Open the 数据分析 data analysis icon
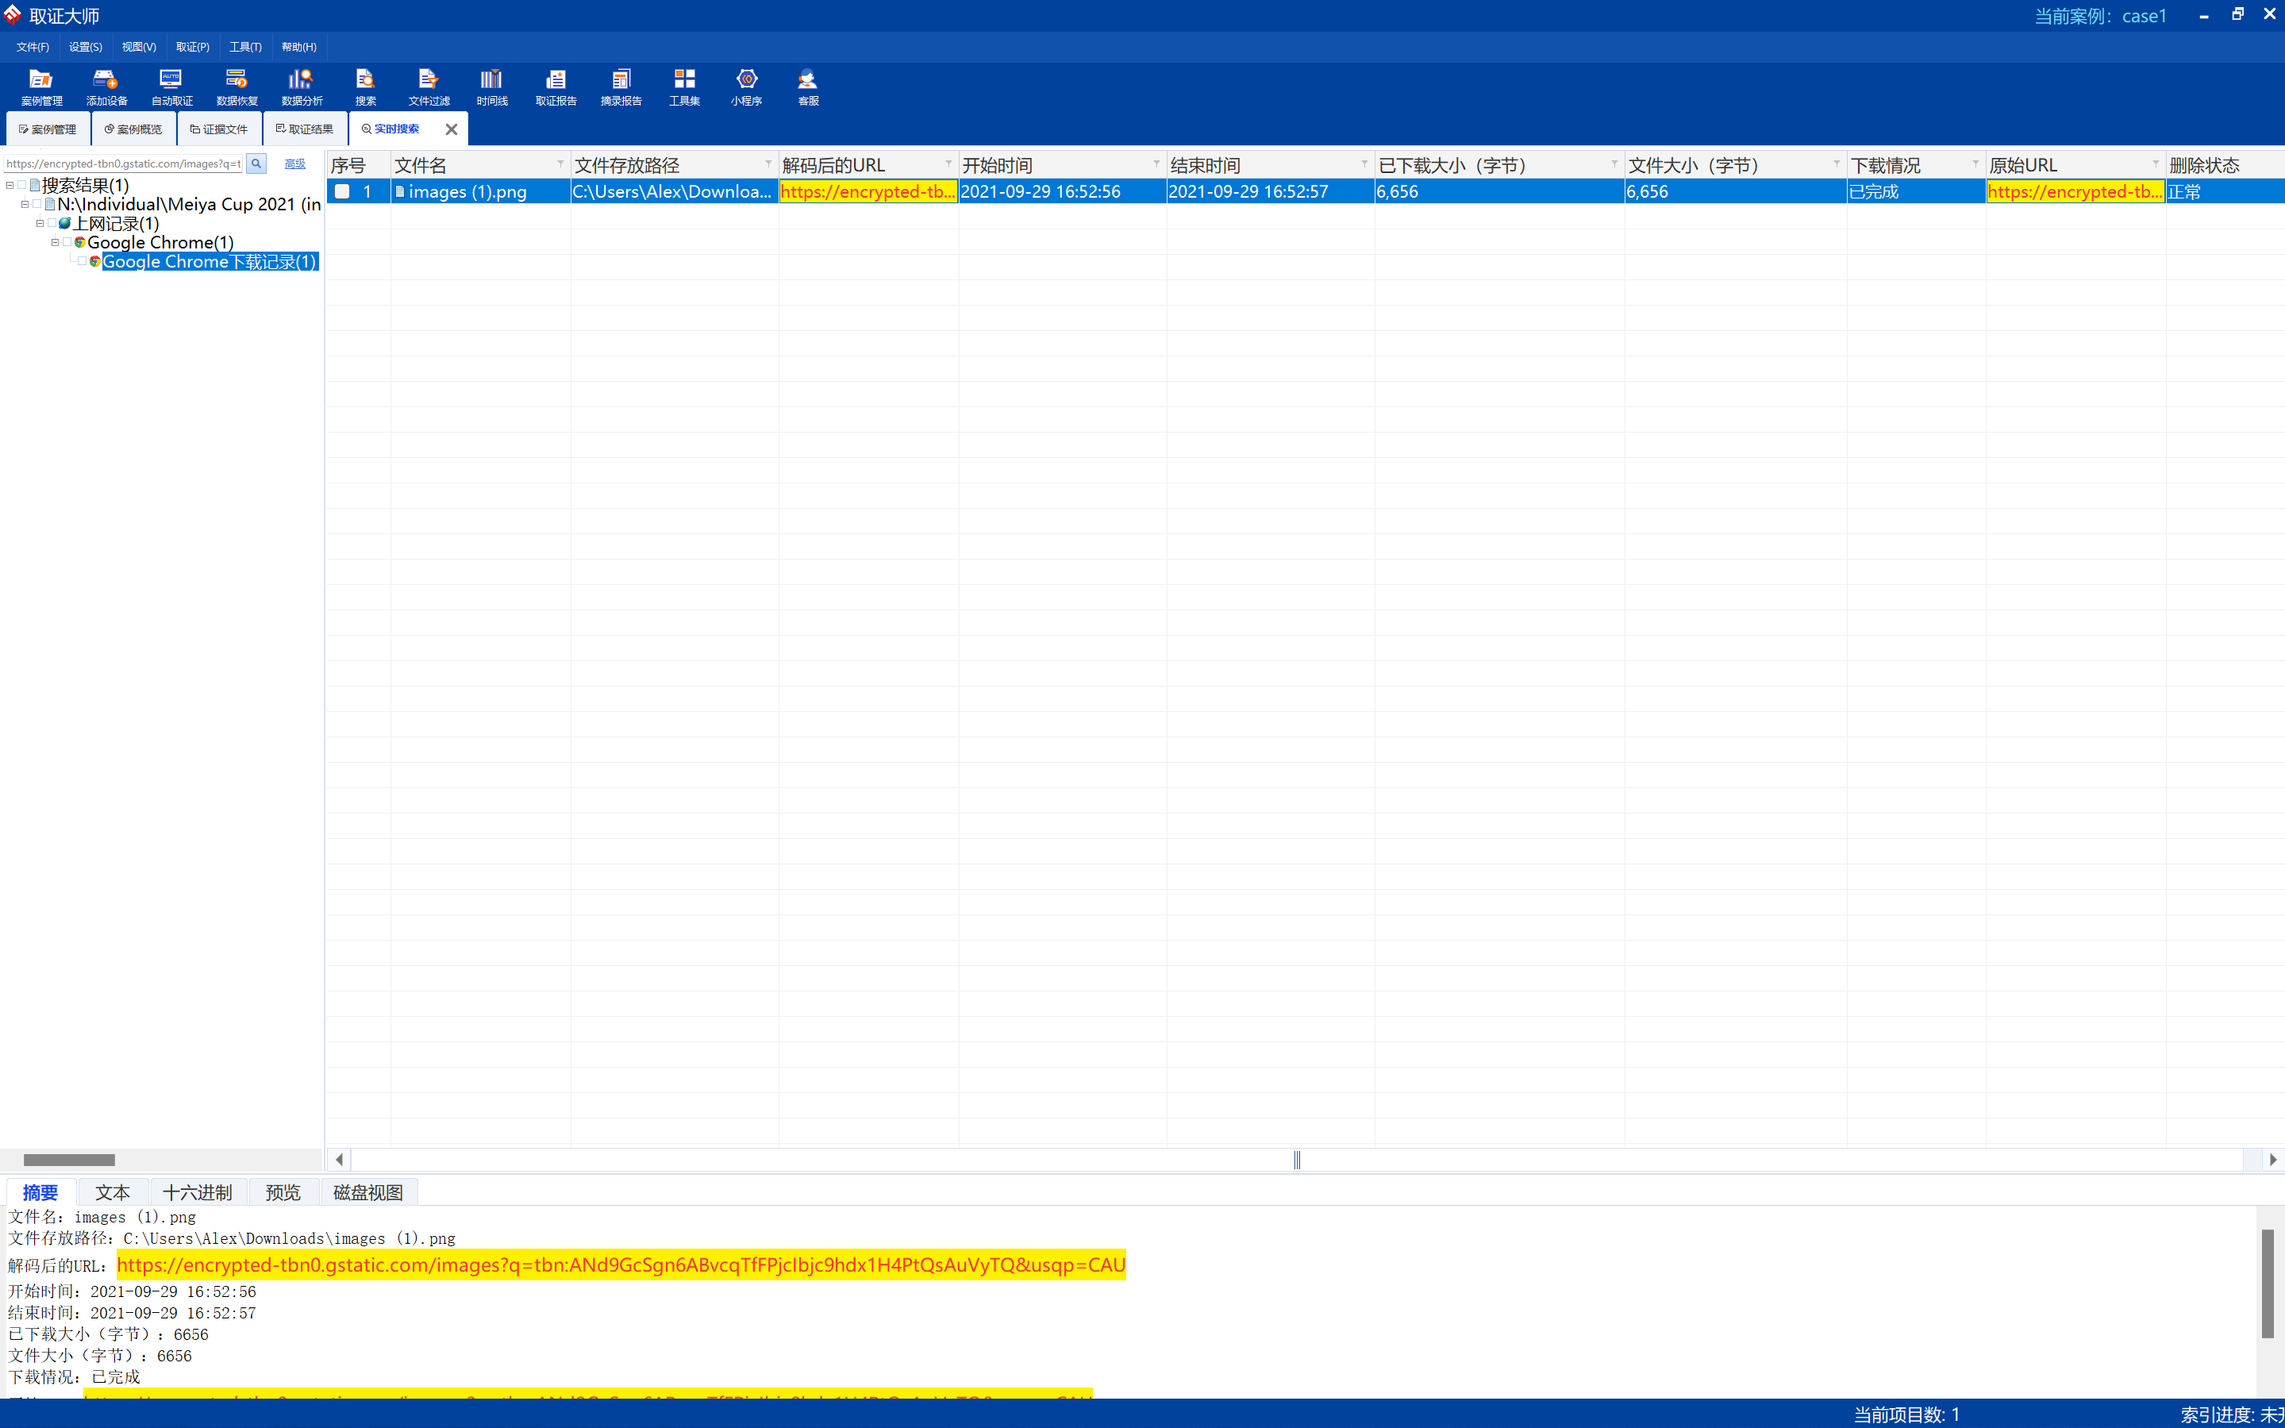 click(x=302, y=86)
